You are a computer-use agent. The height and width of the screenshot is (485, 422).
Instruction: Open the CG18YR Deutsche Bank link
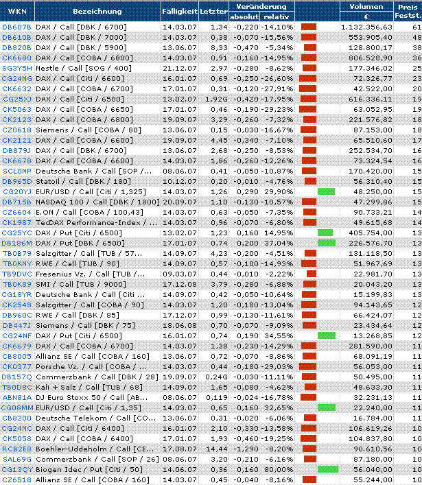click(x=17, y=295)
